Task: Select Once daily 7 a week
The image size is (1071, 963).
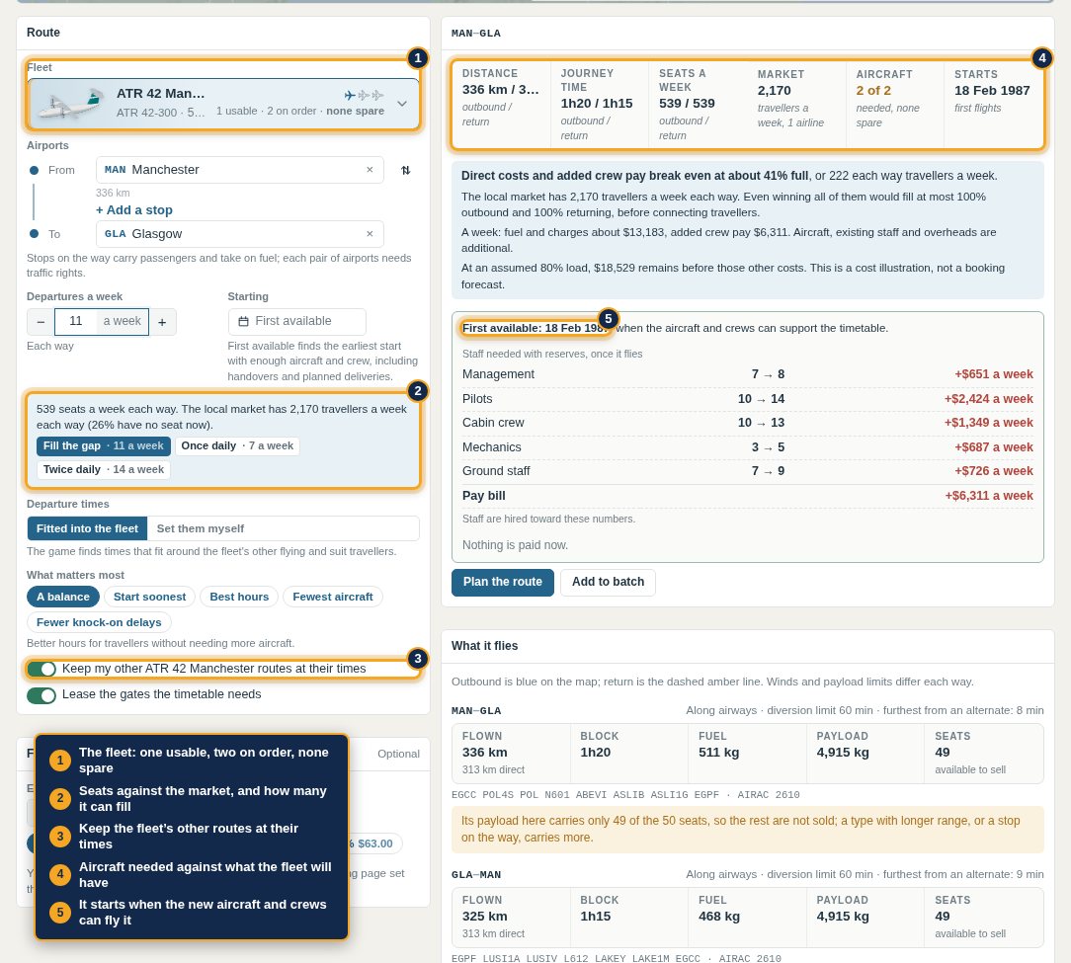Action: click(237, 445)
